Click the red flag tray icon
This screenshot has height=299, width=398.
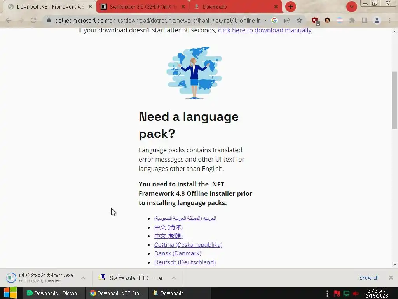pyautogui.click(x=337, y=294)
